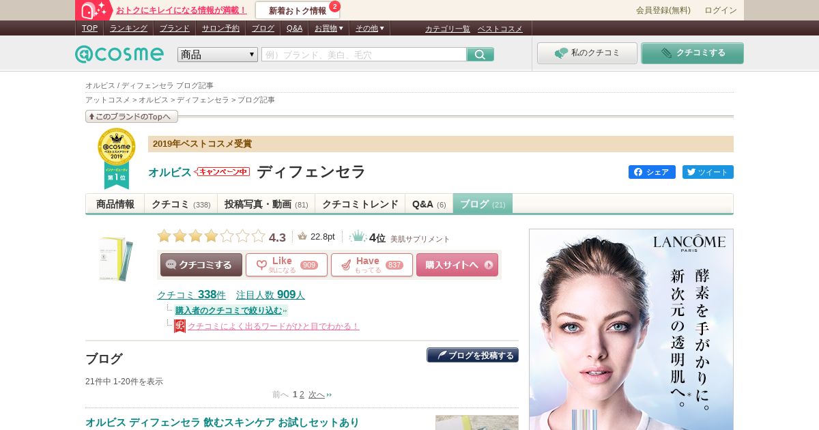Open the TOP navigation item

point(89,29)
